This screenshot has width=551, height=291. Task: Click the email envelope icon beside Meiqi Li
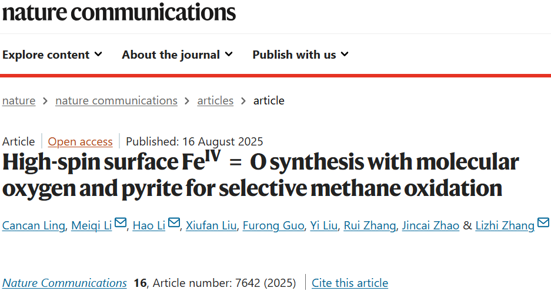click(x=121, y=222)
